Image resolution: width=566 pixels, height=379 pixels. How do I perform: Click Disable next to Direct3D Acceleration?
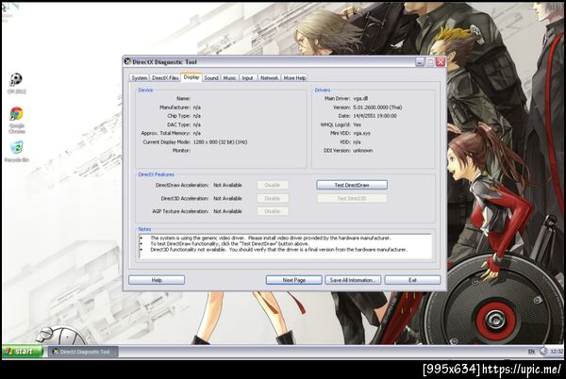(273, 198)
